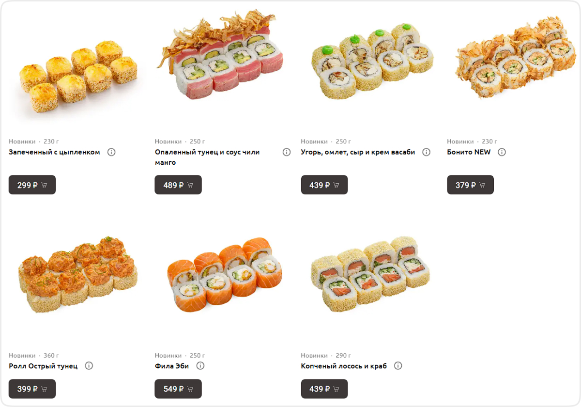The width and height of the screenshot is (581, 407).
Task: Add the 489 ₽ tuna roll to cart
Action: (178, 185)
